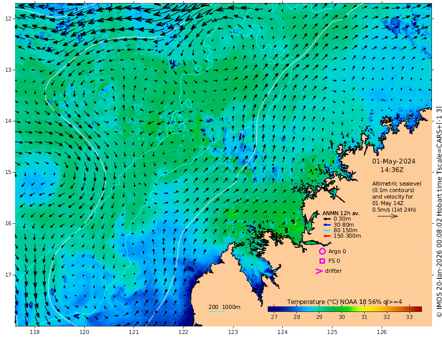442x341 pixels.
Task: Click latitude label -15 on the axis
Action: (x=8, y=172)
